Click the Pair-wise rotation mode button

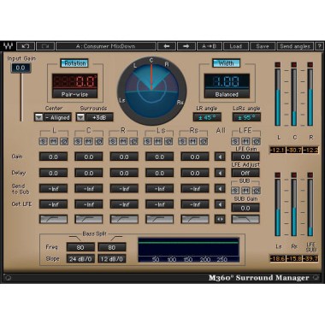(74, 94)
